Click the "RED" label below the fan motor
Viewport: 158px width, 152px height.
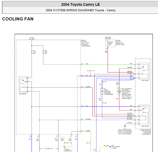117,99
